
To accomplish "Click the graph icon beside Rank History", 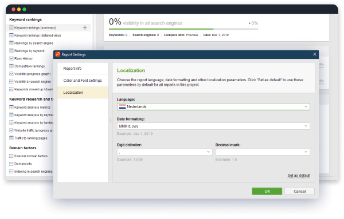I will [11, 58].
